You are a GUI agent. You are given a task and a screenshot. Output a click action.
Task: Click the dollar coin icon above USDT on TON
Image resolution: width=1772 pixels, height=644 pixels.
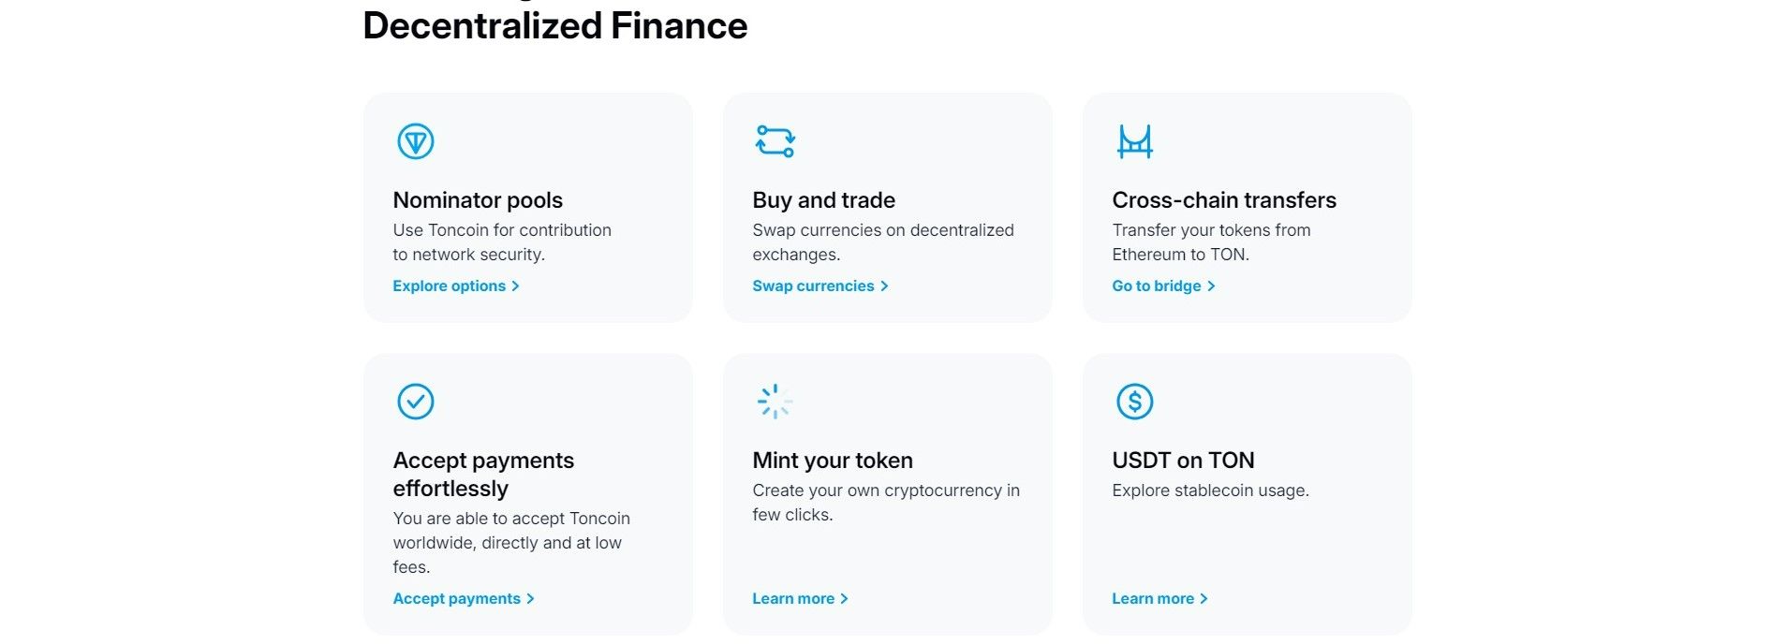(x=1134, y=402)
